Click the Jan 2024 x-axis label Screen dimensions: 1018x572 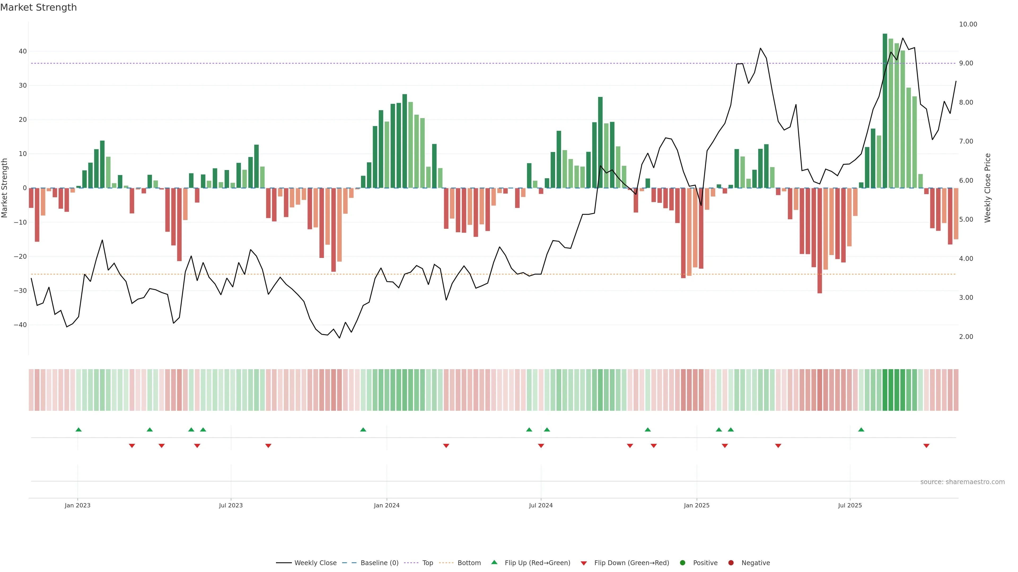click(x=387, y=505)
